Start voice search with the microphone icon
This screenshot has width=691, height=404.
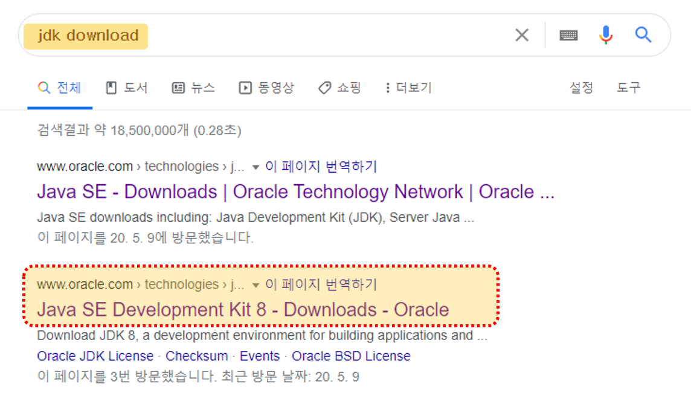pyautogui.click(x=606, y=35)
